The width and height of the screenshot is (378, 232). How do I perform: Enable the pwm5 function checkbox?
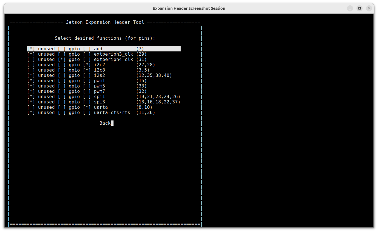(87, 86)
